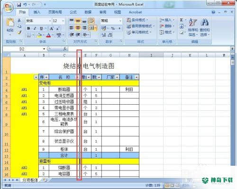The image size is (237, 189).
Task: Decrease the cell indent
Action: (x=72, y=35)
